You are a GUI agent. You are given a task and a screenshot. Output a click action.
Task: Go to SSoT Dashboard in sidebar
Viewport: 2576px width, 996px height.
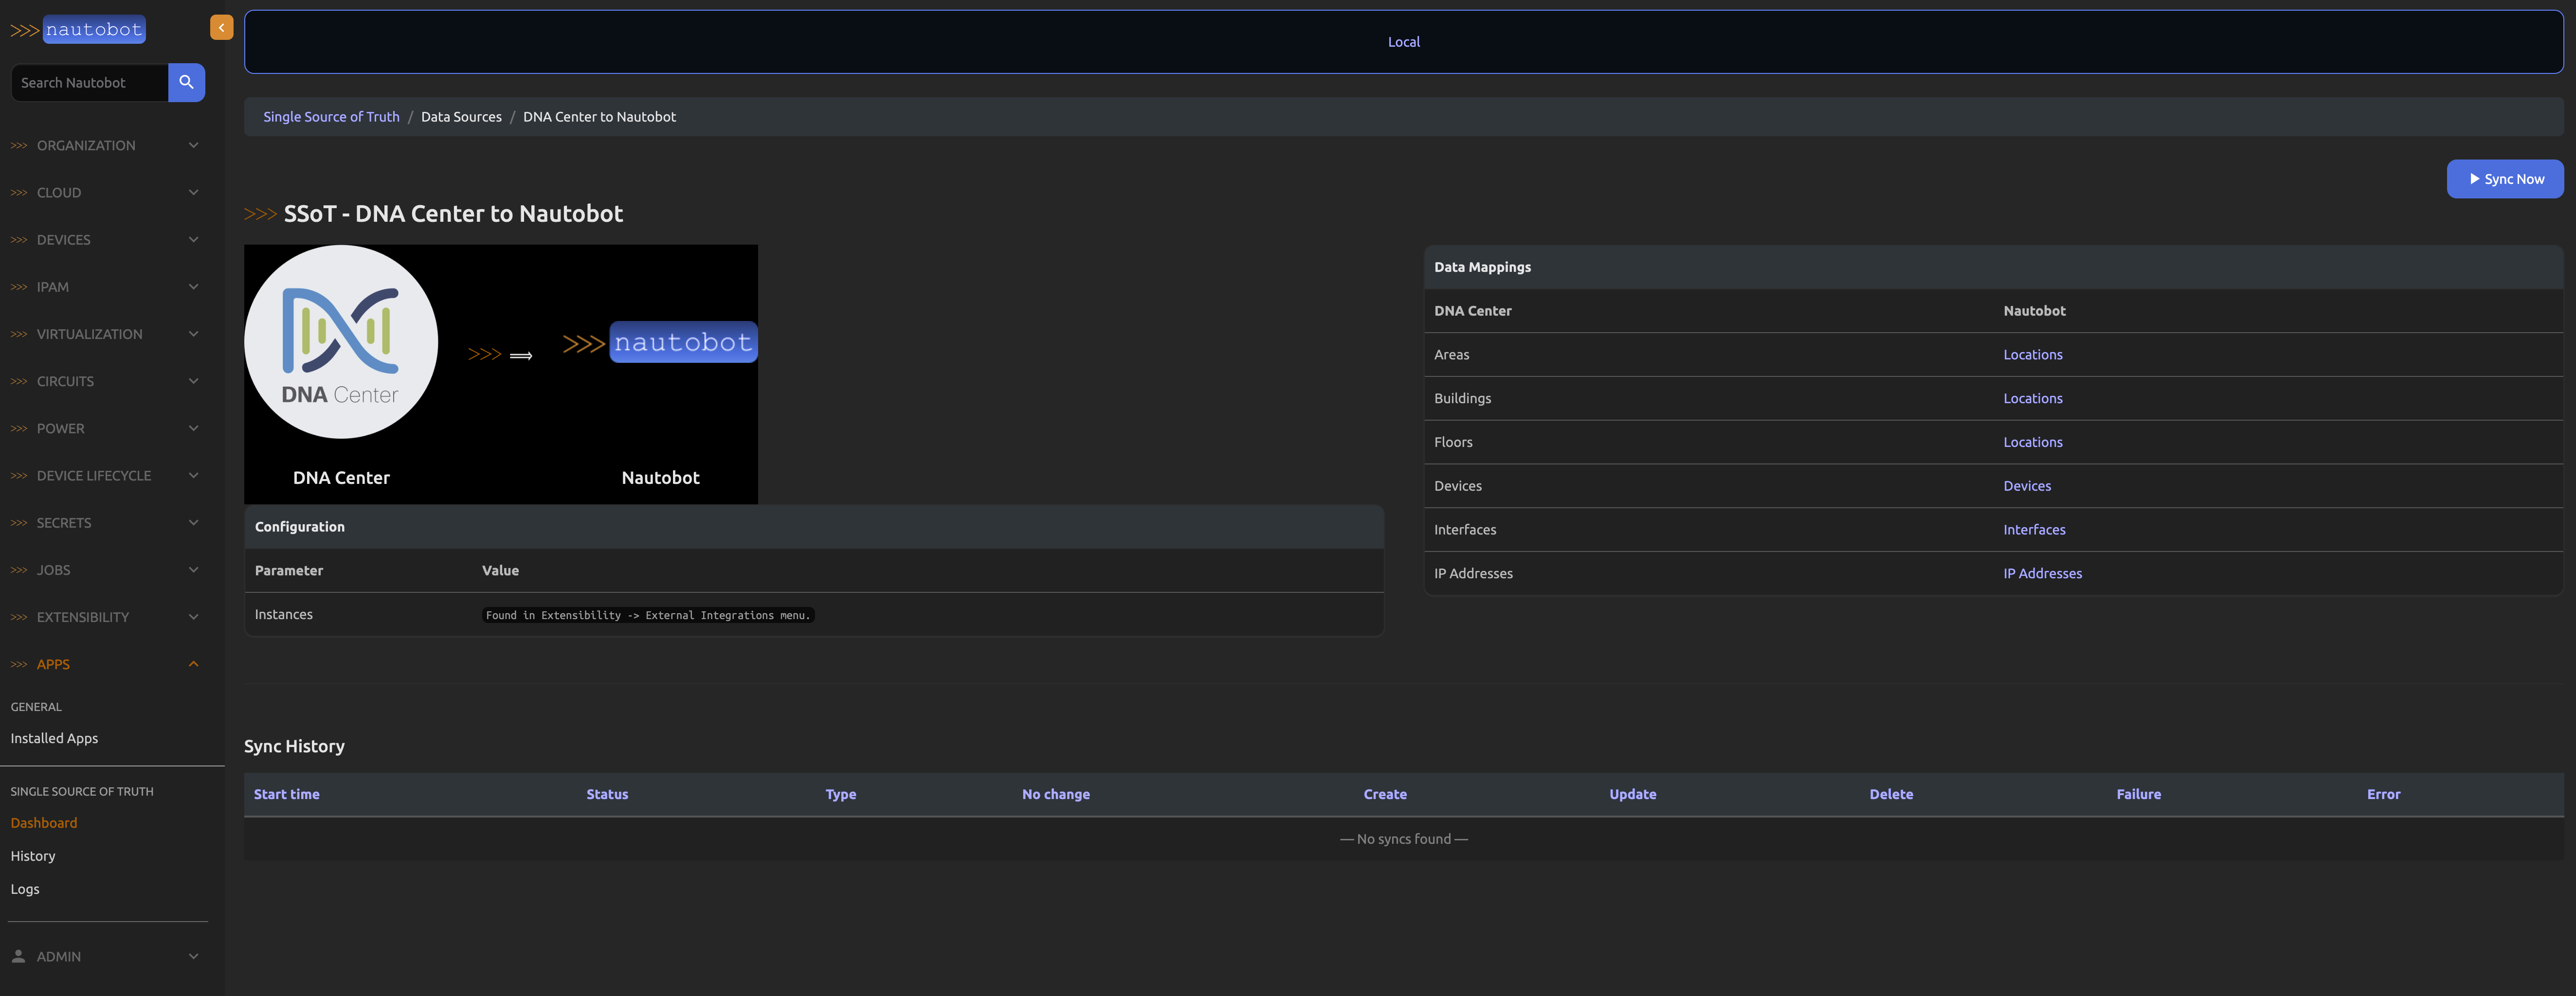(x=44, y=823)
